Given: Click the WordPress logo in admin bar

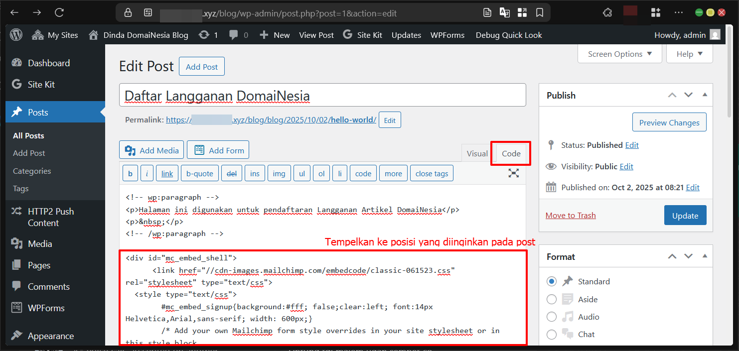Looking at the screenshot, I should pos(15,35).
